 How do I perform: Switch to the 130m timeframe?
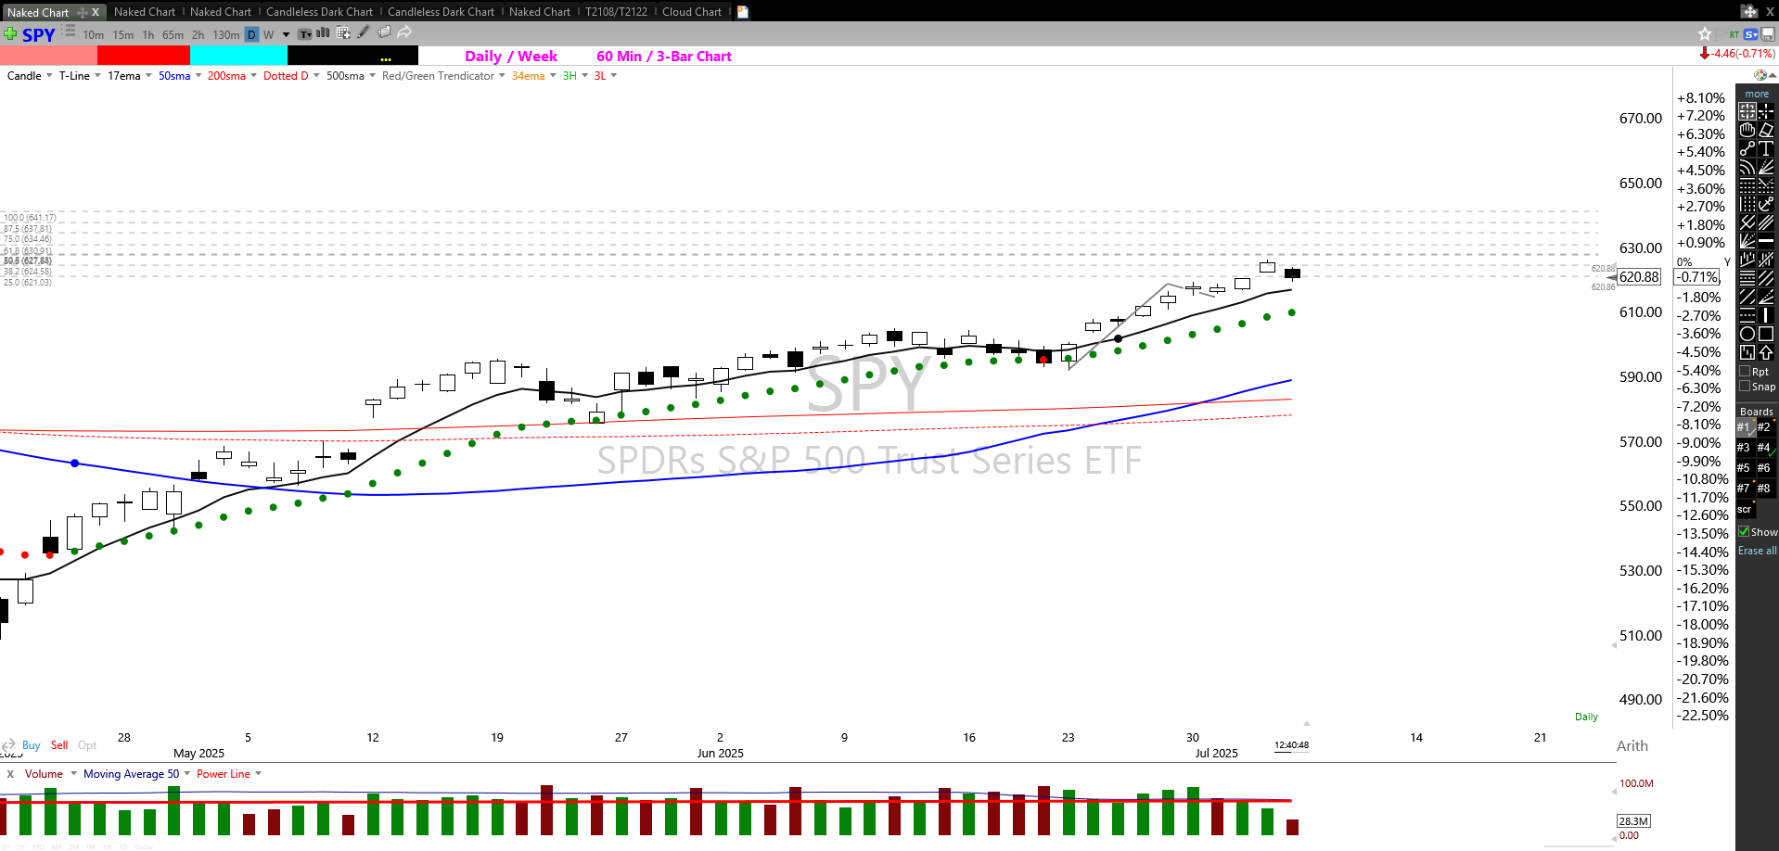(225, 34)
